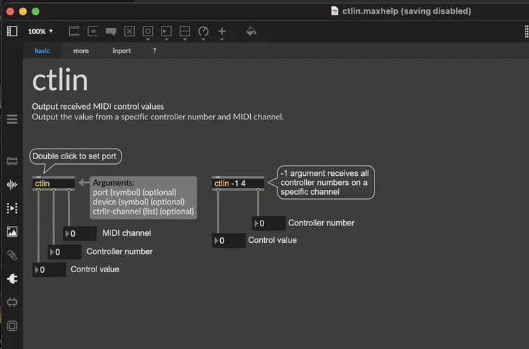
Task: Click the right Control value number box
Action: tap(229, 241)
